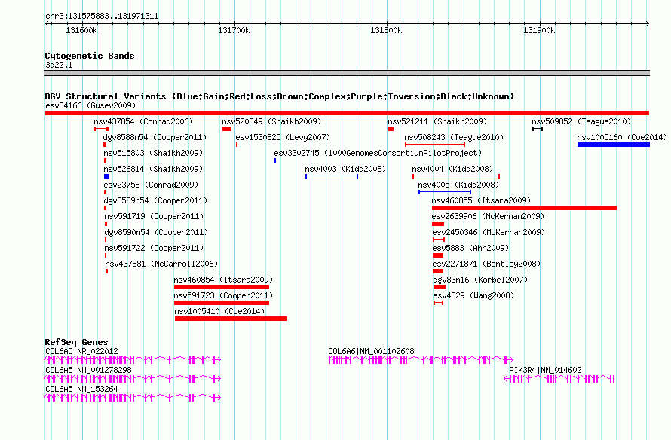Click dgv8590n54 (Cooper2011) label
The width and height of the screenshot is (671, 440).
tap(156, 232)
